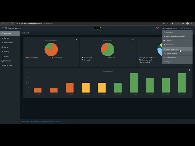The height and width of the screenshot is (146, 195).
Task: Click the padlock icon in the address bar
Action: (17, 23)
